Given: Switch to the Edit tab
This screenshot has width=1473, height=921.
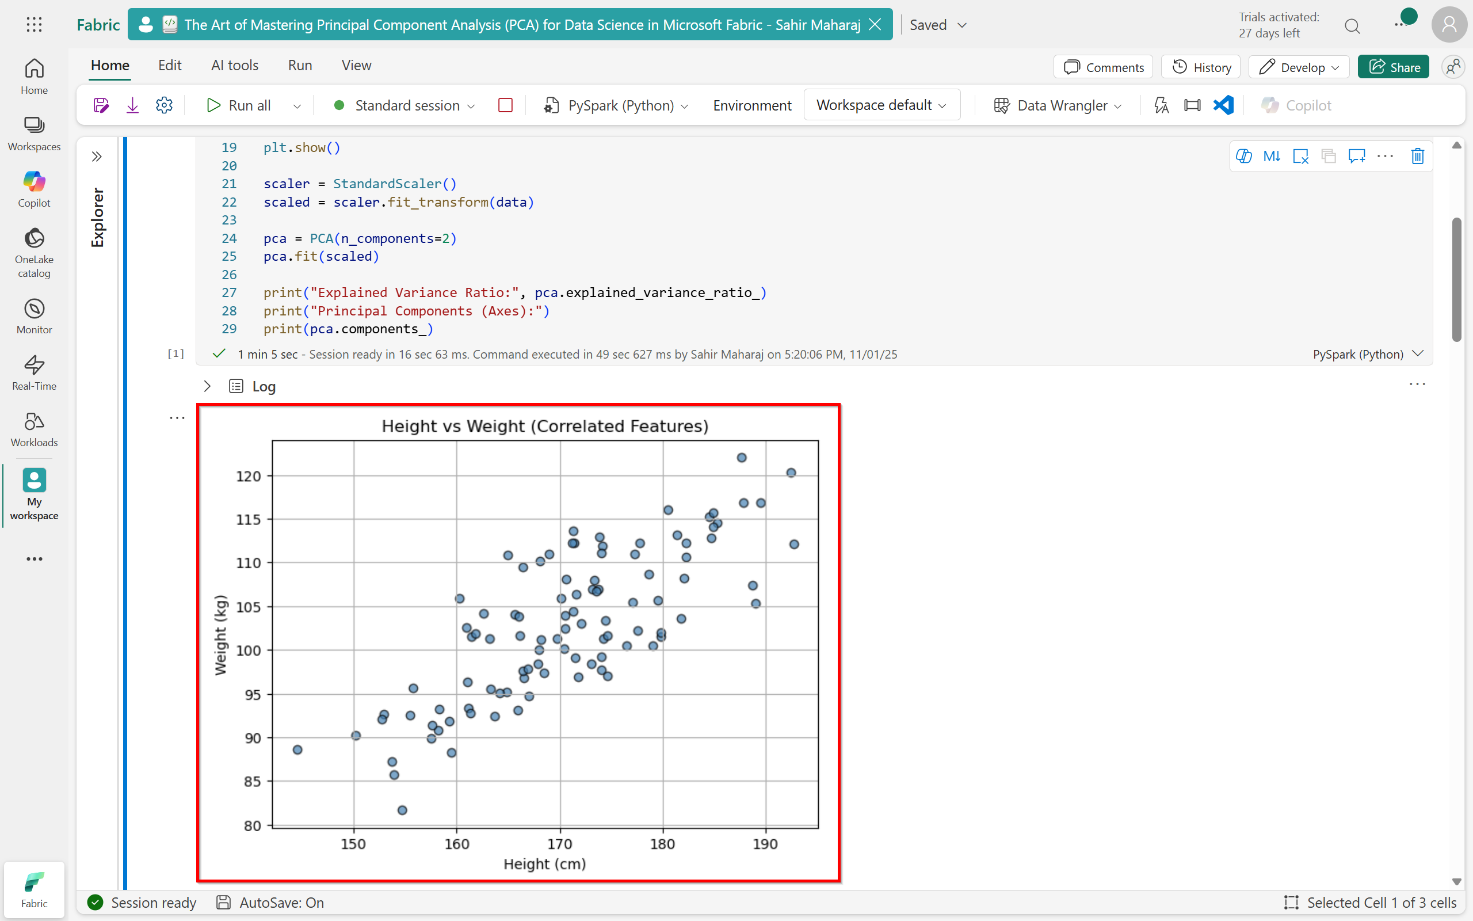Looking at the screenshot, I should (x=170, y=65).
